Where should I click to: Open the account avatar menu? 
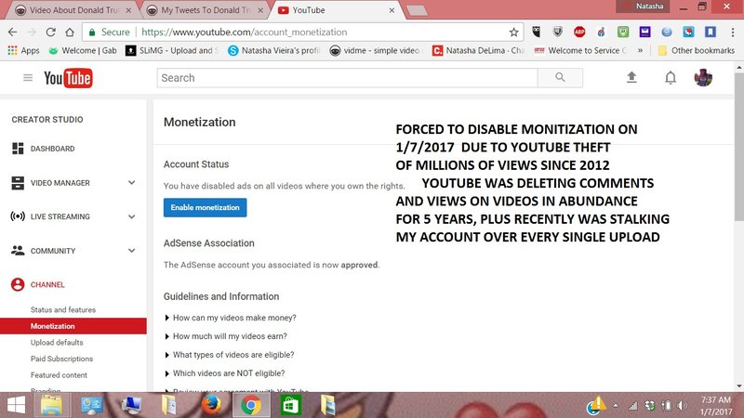703,78
